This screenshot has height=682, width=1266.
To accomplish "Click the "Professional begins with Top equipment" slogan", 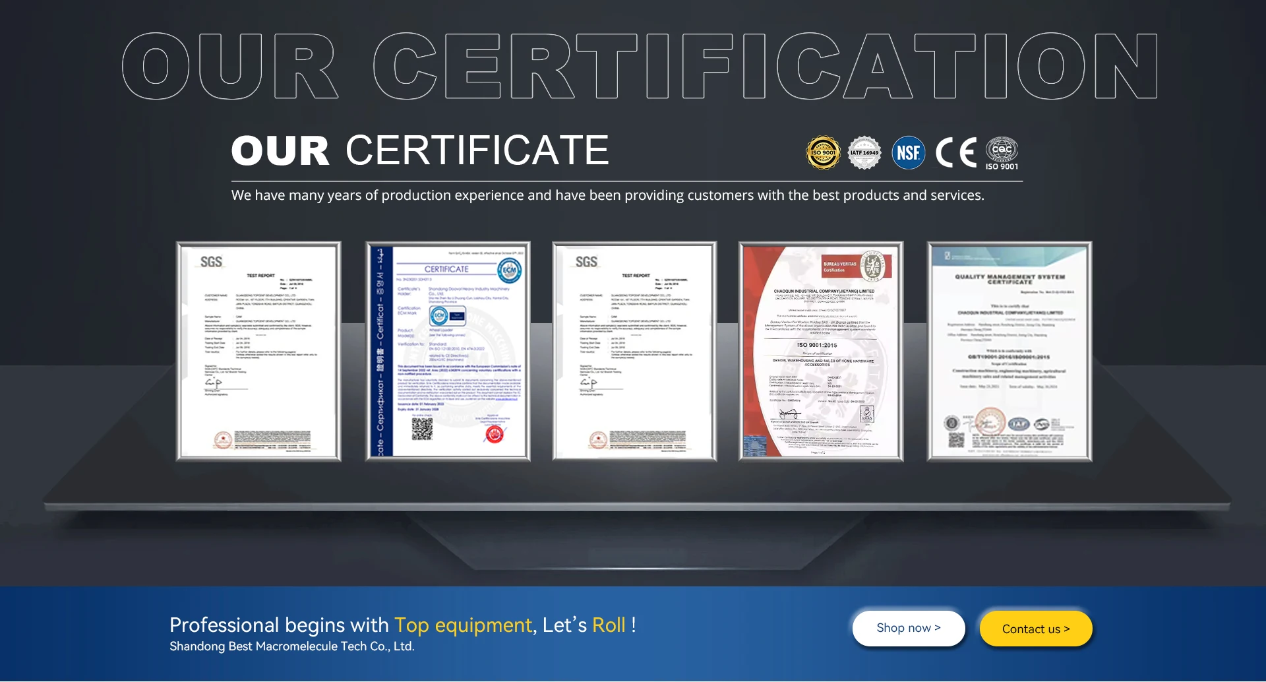I will tap(403, 625).
